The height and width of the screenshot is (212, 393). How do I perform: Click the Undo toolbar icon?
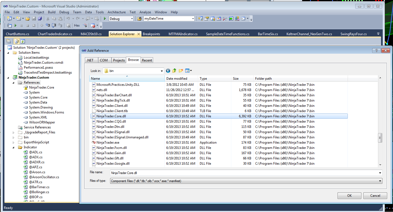tap(69, 19)
